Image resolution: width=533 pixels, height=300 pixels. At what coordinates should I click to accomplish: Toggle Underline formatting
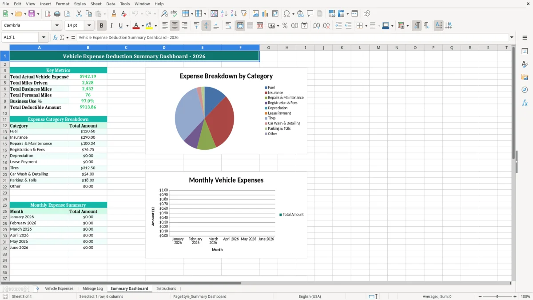[121, 26]
